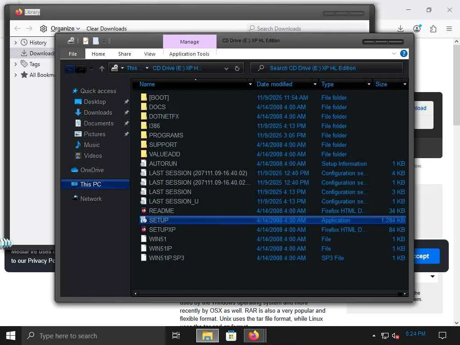Click the network tray icon

click(385, 336)
